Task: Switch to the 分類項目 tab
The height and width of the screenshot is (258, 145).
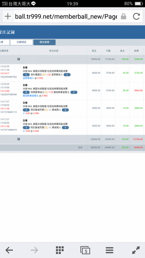Action: [21, 42]
